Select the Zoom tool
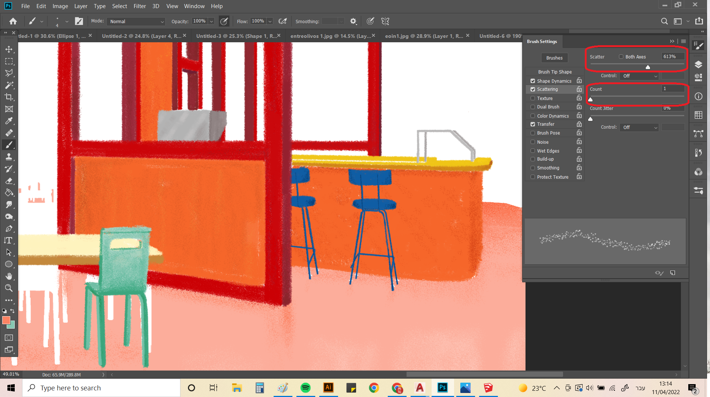710x397 pixels. coord(9,288)
